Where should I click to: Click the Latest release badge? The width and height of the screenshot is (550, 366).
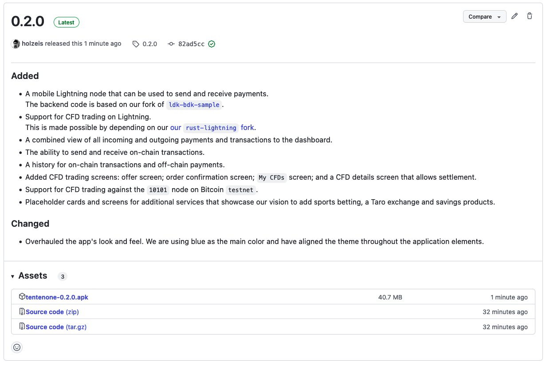coord(67,23)
